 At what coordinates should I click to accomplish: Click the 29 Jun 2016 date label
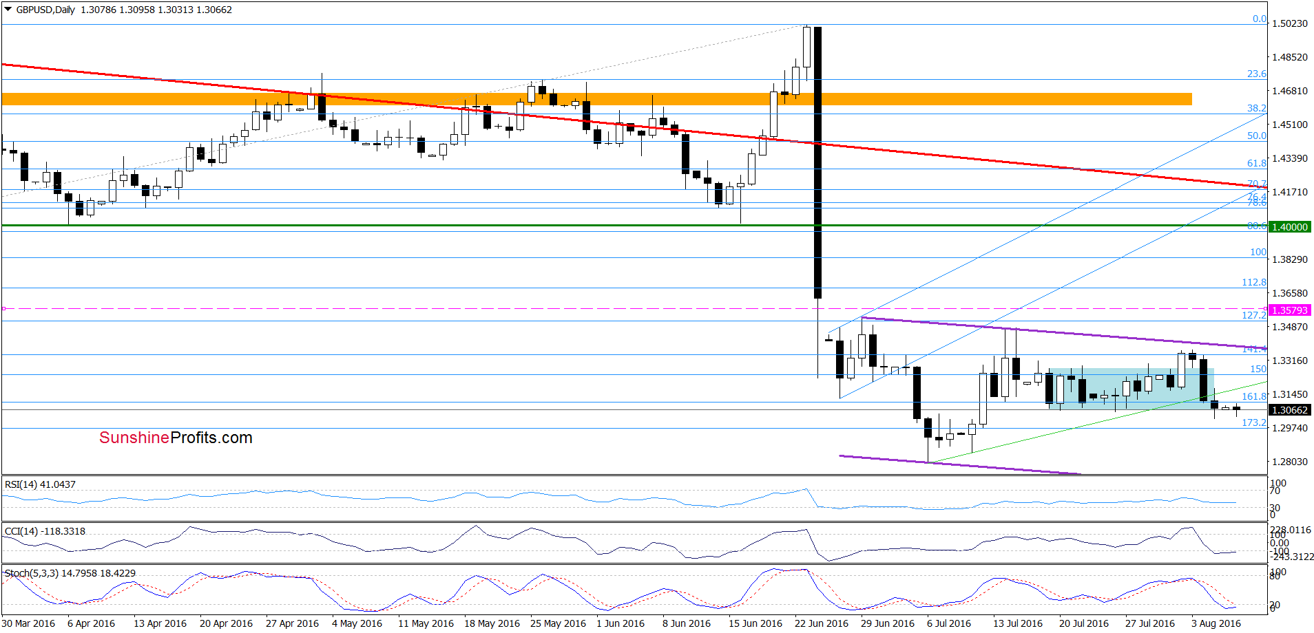point(888,623)
